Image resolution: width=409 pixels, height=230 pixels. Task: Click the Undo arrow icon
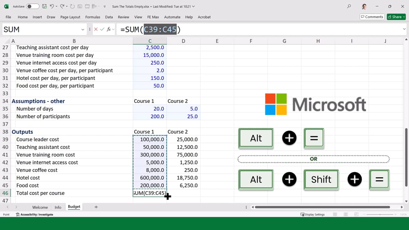point(52,6)
